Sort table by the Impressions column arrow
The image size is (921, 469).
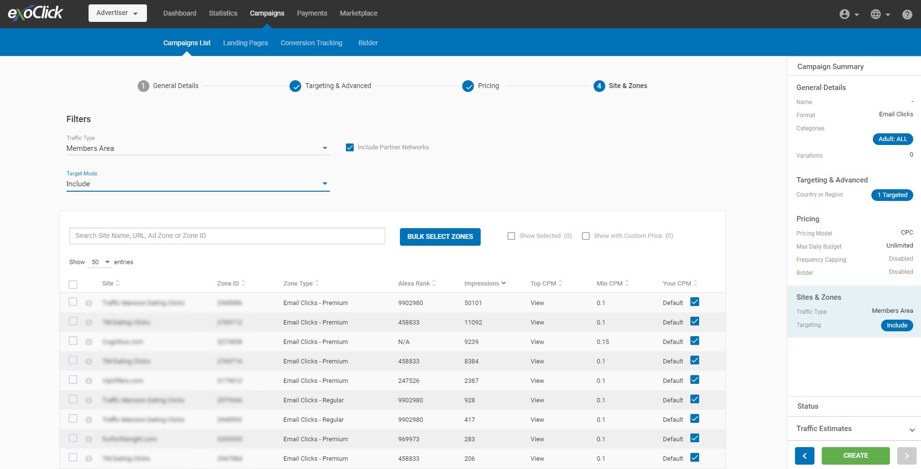click(x=504, y=283)
